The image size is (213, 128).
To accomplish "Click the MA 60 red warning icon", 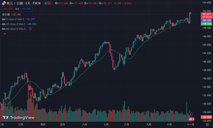I will pyautogui.click(x=30, y=29).
